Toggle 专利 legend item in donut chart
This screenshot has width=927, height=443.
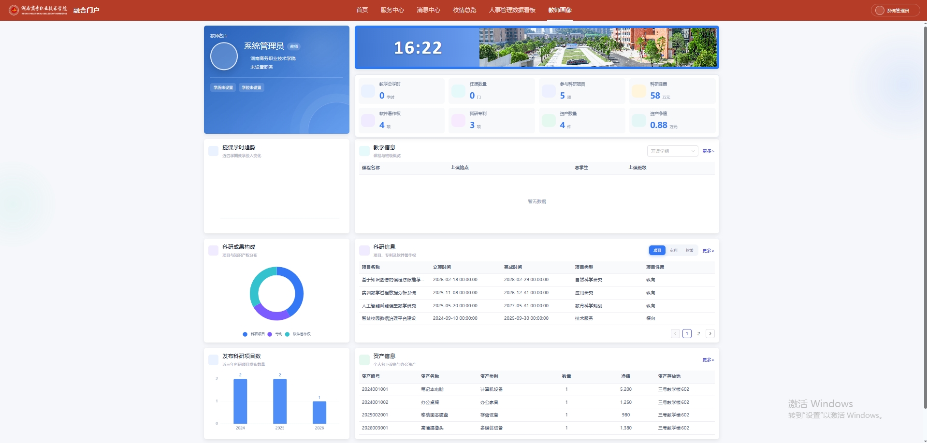[275, 334]
